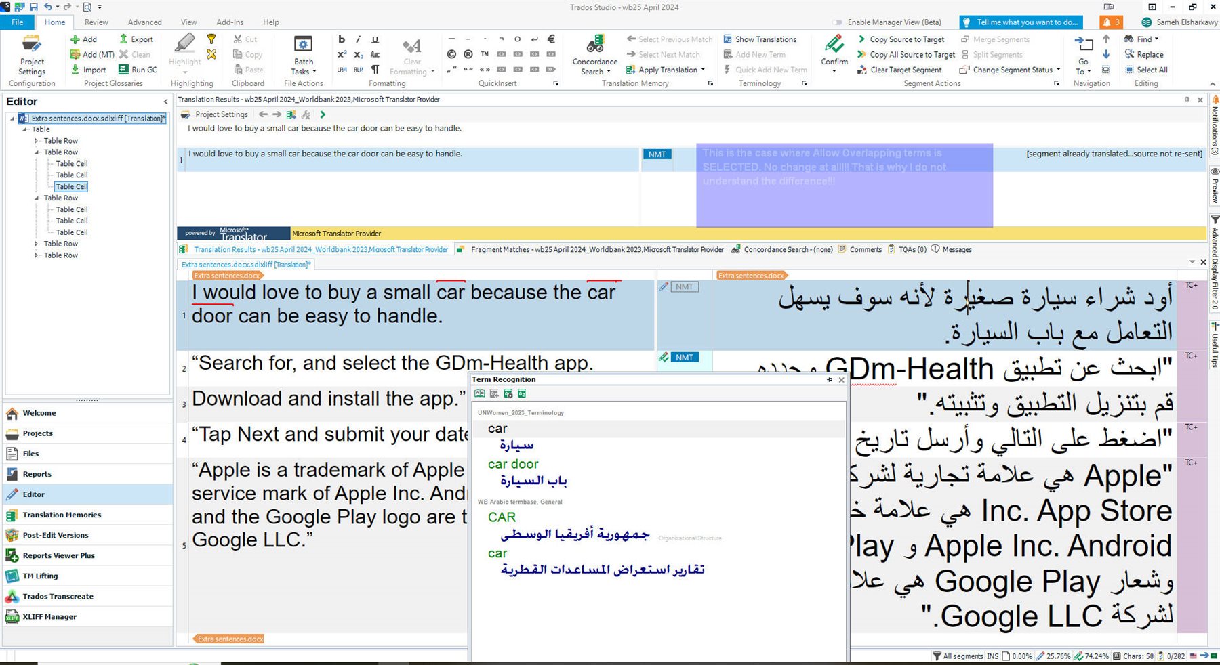Click NMT status of segment 2
This screenshot has width=1220, height=665.
pos(685,358)
